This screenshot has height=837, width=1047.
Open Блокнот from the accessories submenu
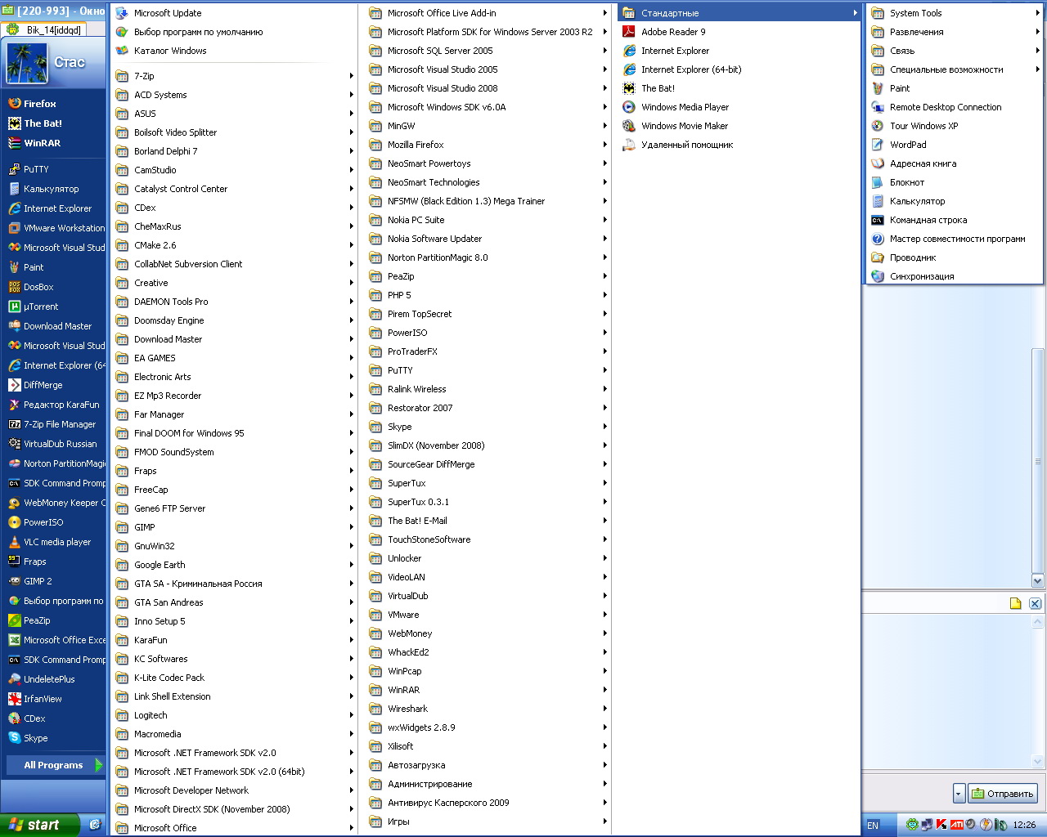pos(906,182)
